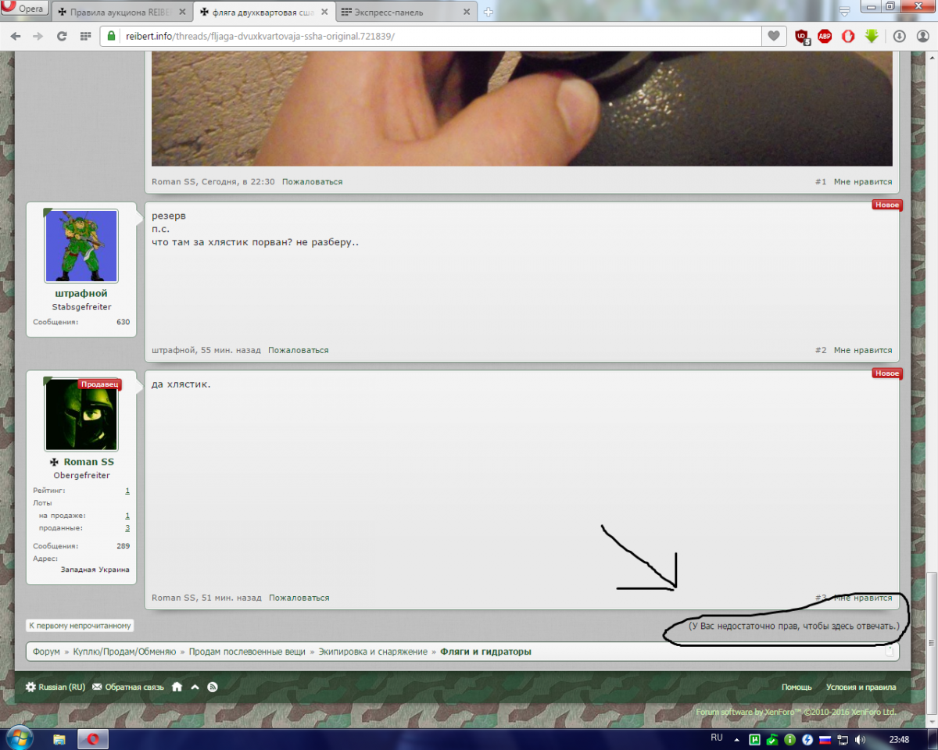Image resolution: width=938 pixels, height=750 pixels.
Task: Open the flask photo in post #1
Action: pyautogui.click(x=521, y=110)
